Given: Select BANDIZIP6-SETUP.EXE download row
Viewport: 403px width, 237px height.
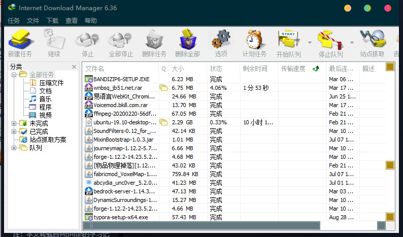Looking at the screenshot, I should click(235, 79).
